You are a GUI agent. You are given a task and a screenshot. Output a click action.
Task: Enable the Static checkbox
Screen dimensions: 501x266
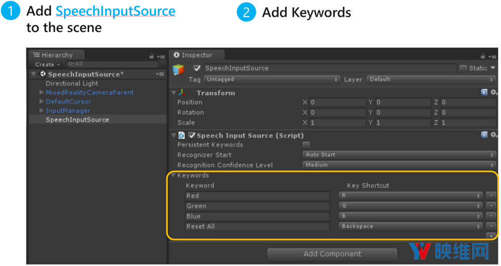point(463,68)
